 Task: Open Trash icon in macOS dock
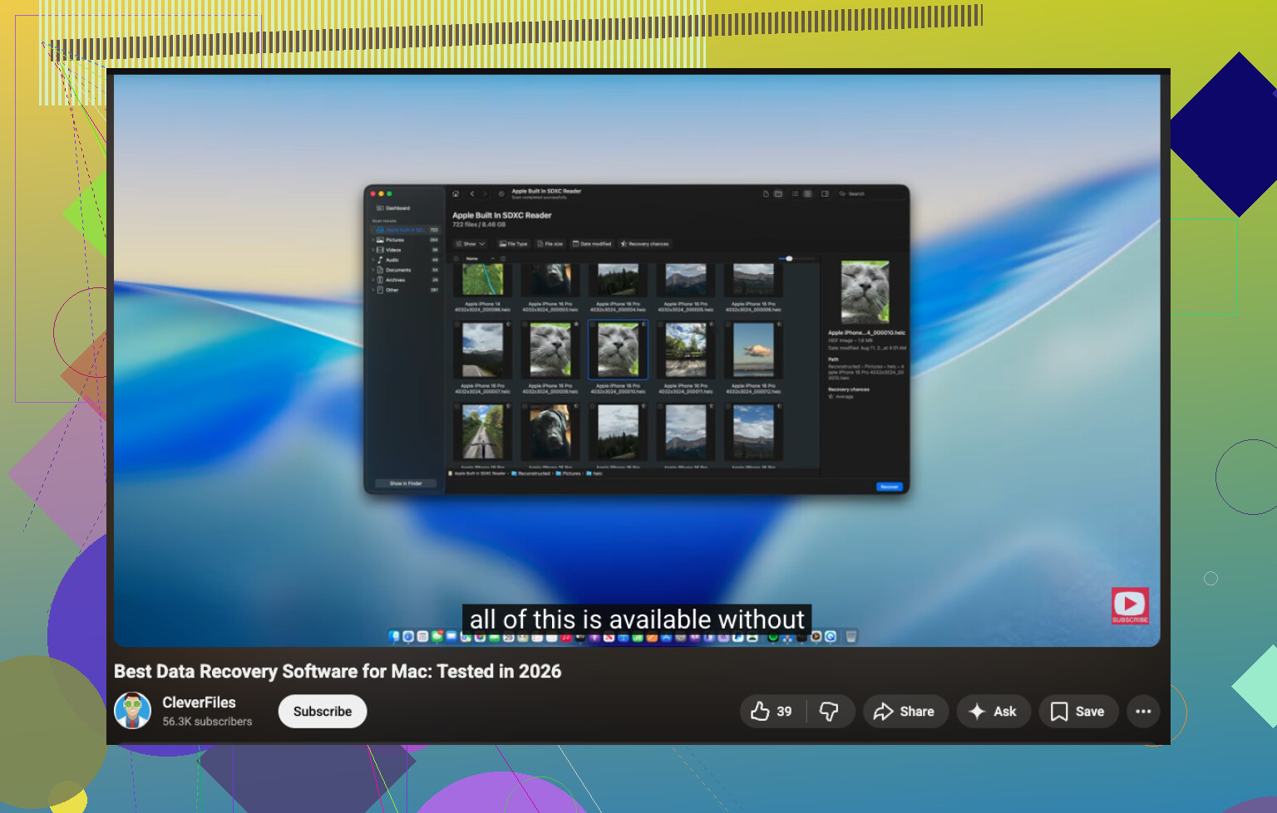click(x=851, y=636)
